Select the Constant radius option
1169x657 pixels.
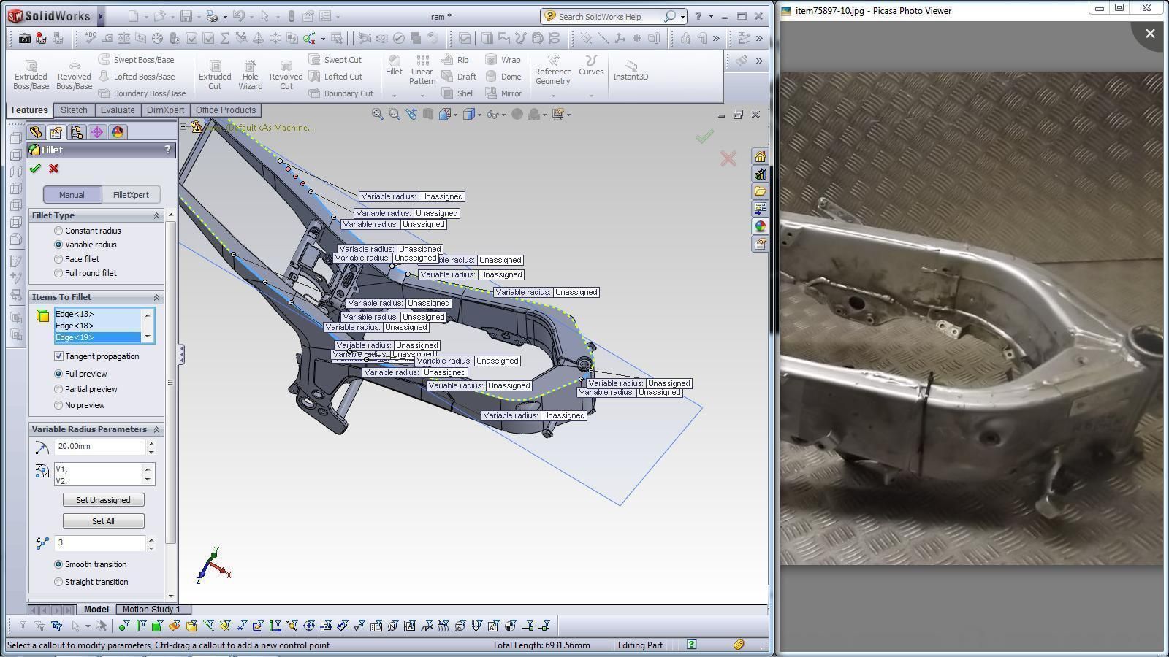(59, 231)
